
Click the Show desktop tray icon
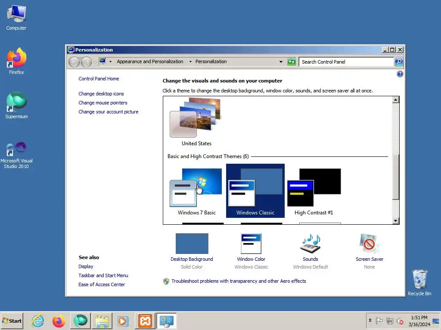[x=436, y=321]
